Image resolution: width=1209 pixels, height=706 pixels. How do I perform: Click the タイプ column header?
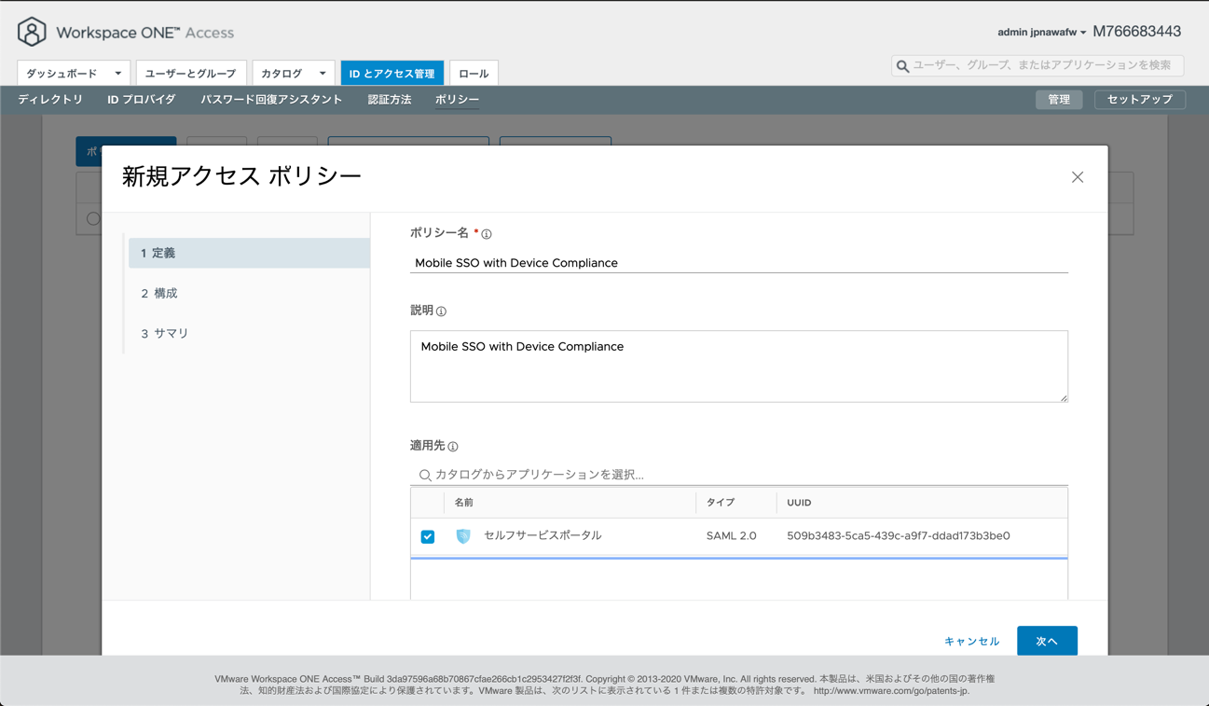721,503
